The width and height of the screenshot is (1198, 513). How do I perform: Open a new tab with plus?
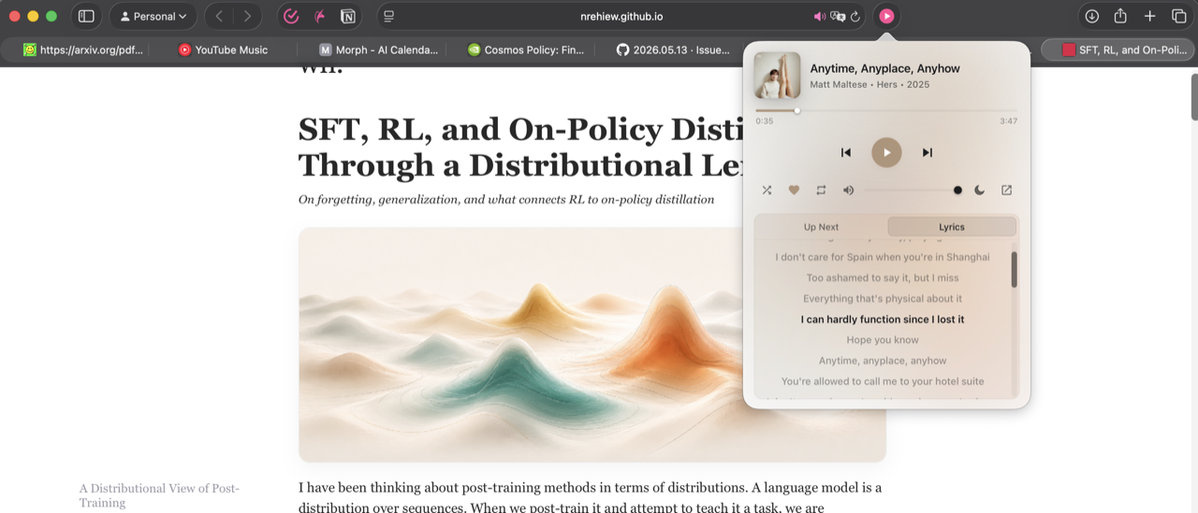[x=1150, y=16]
